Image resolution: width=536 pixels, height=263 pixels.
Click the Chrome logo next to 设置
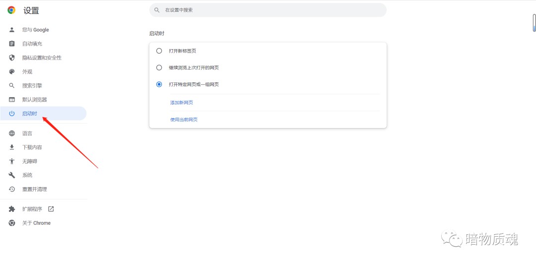(x=11, y=10)
